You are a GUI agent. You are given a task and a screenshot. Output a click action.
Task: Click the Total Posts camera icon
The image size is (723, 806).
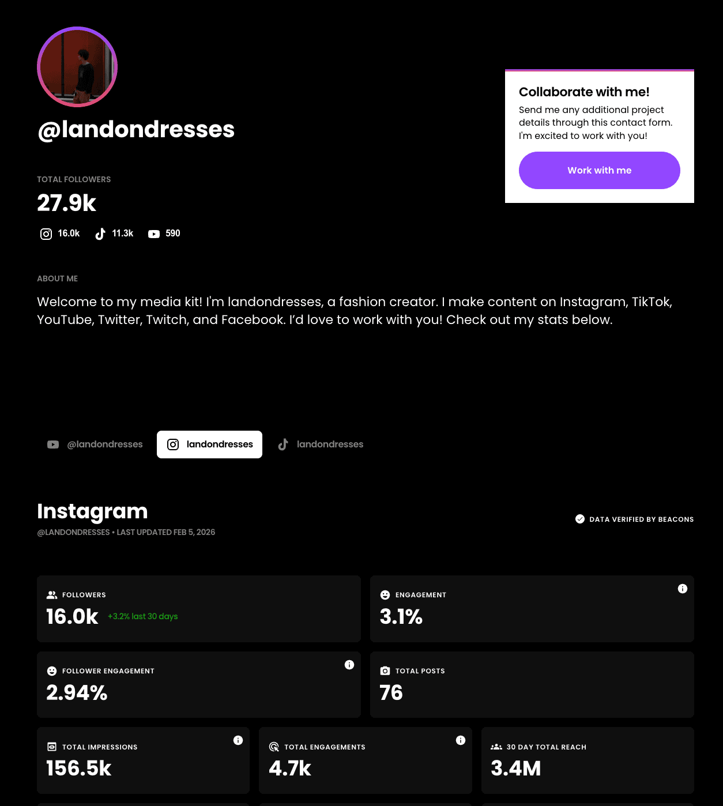[385, 671]
